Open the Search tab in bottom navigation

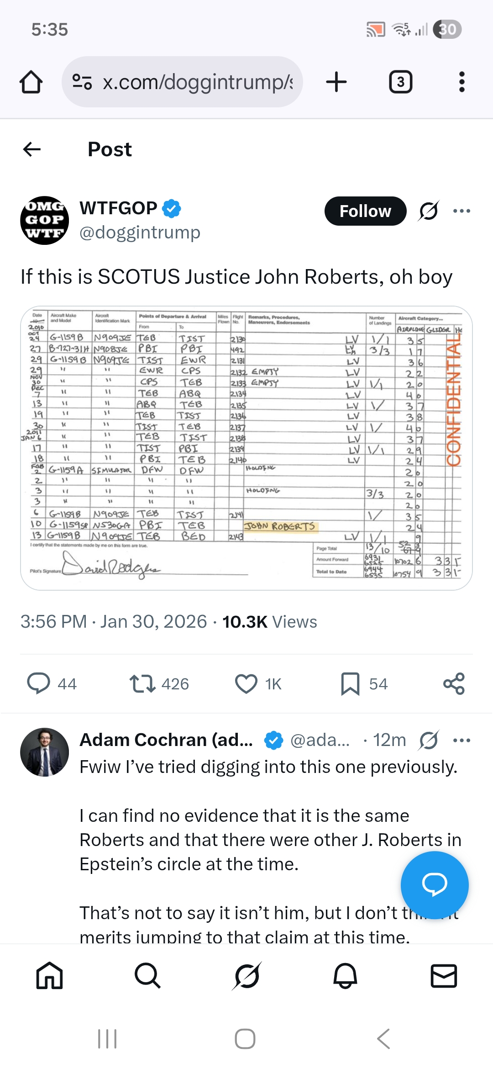pos(148,976)
